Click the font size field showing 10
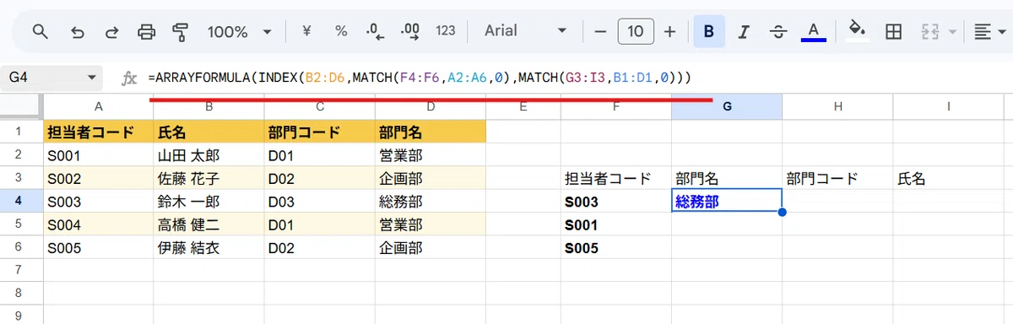The image size is (1013, 324). (x=636, y=32)
